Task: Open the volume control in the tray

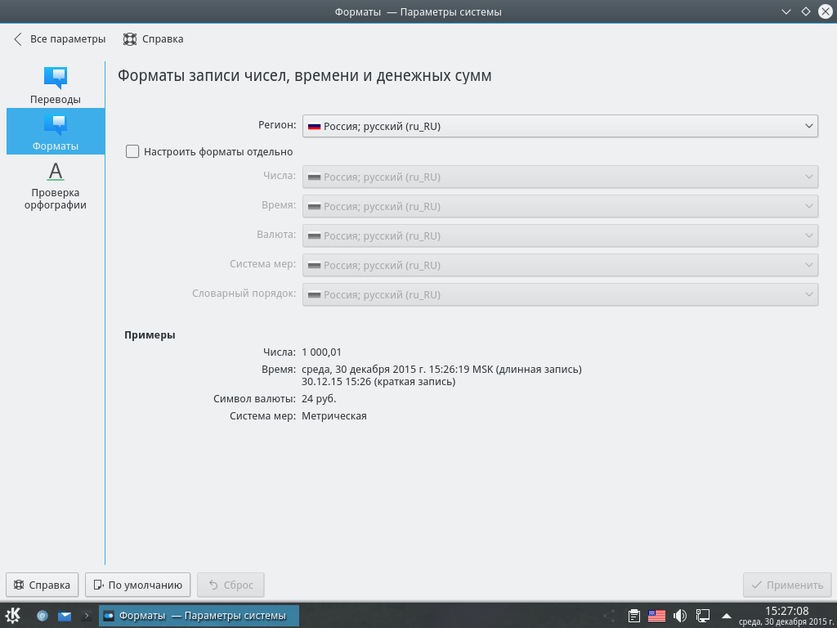Action: pyautogui.click(x=679, y=616)
